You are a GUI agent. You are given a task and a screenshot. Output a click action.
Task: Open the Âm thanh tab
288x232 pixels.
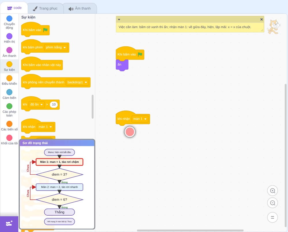[x=80, y=8]
